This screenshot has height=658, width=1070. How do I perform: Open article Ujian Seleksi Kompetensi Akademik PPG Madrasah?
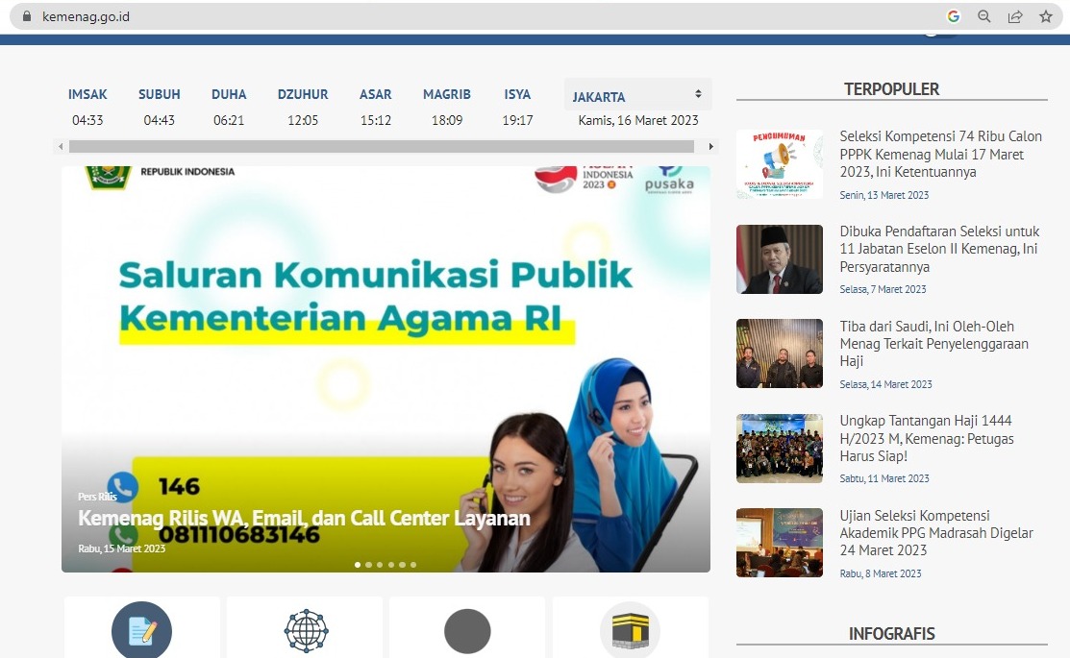pos(936,532)
